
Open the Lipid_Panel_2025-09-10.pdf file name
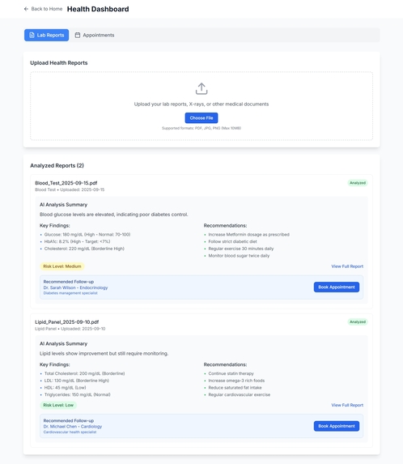pyautogui.click(x=67, y=322)
